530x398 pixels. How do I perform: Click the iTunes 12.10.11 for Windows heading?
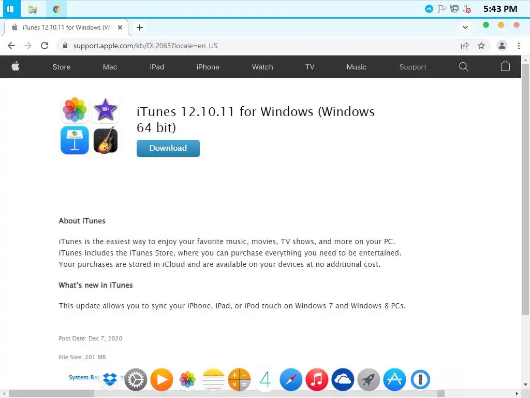(x=256, y=120)
